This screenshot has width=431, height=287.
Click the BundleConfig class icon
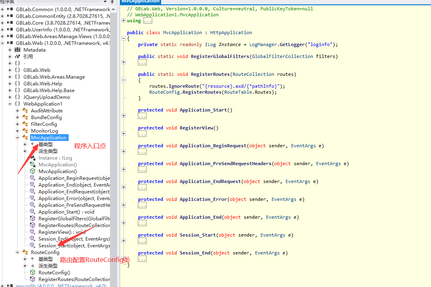pyautogui.click(x=25, y=117)
